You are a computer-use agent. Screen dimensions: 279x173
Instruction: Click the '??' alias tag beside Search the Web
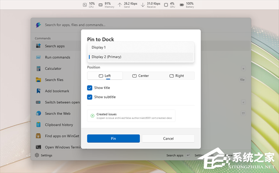point(243,113)
